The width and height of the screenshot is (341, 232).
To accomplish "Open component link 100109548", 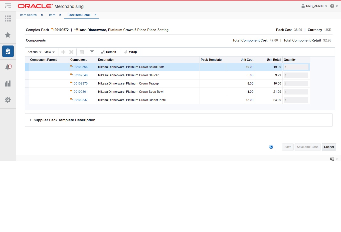I will 80,75.
